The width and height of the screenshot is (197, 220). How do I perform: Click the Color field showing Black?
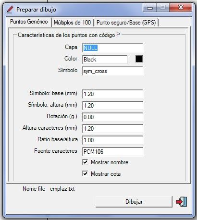pos(105,60)
